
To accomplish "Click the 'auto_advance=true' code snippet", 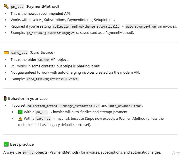I will tap(141, 26).
